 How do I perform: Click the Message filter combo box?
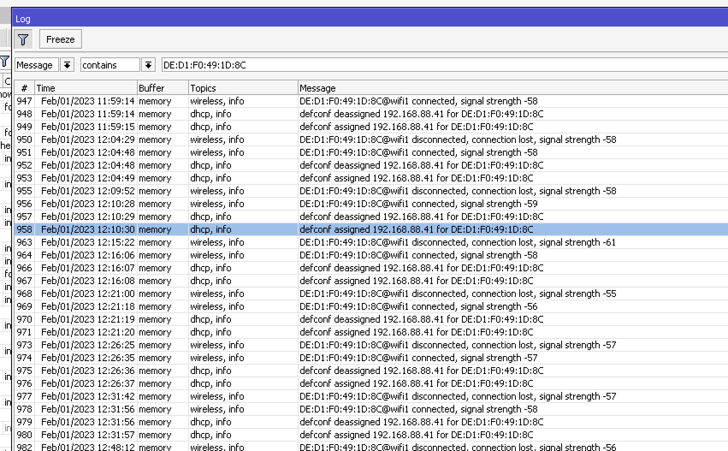[x=36, y=65]
